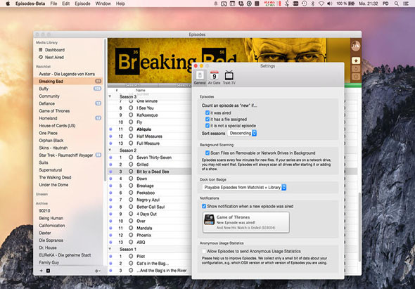
Task: Toggle 'it is not a special episode' checkbox
Action: click(x=207, y=125)
